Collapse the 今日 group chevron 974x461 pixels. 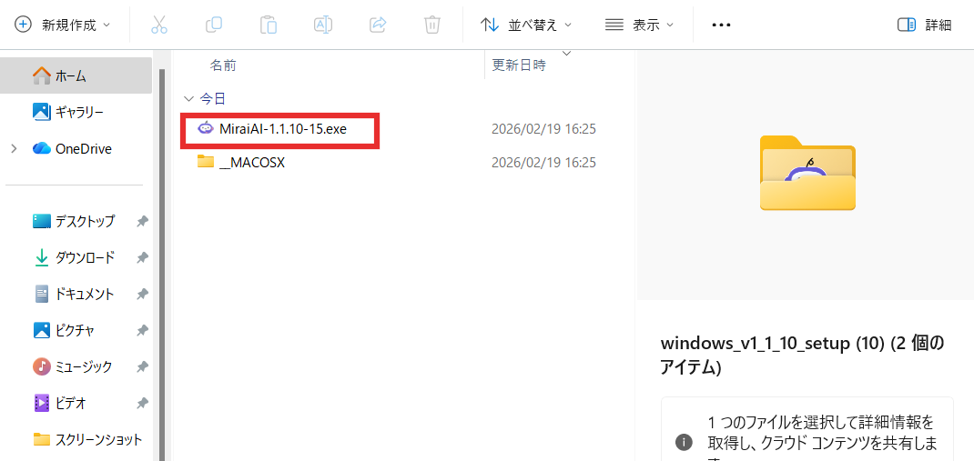[188, 98]
